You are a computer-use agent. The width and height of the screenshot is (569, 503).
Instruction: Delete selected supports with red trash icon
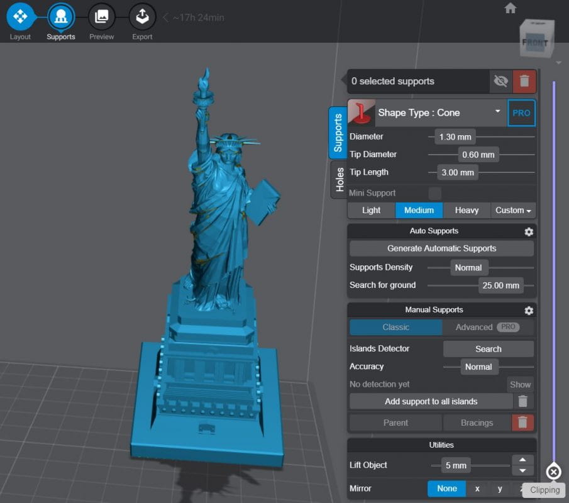(524, 81)
